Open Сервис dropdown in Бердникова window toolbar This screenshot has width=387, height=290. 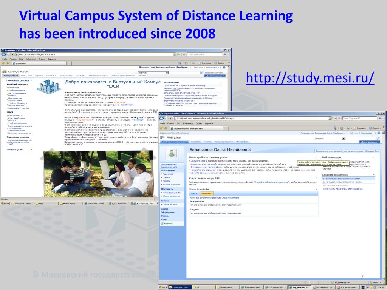pos(375,128)
